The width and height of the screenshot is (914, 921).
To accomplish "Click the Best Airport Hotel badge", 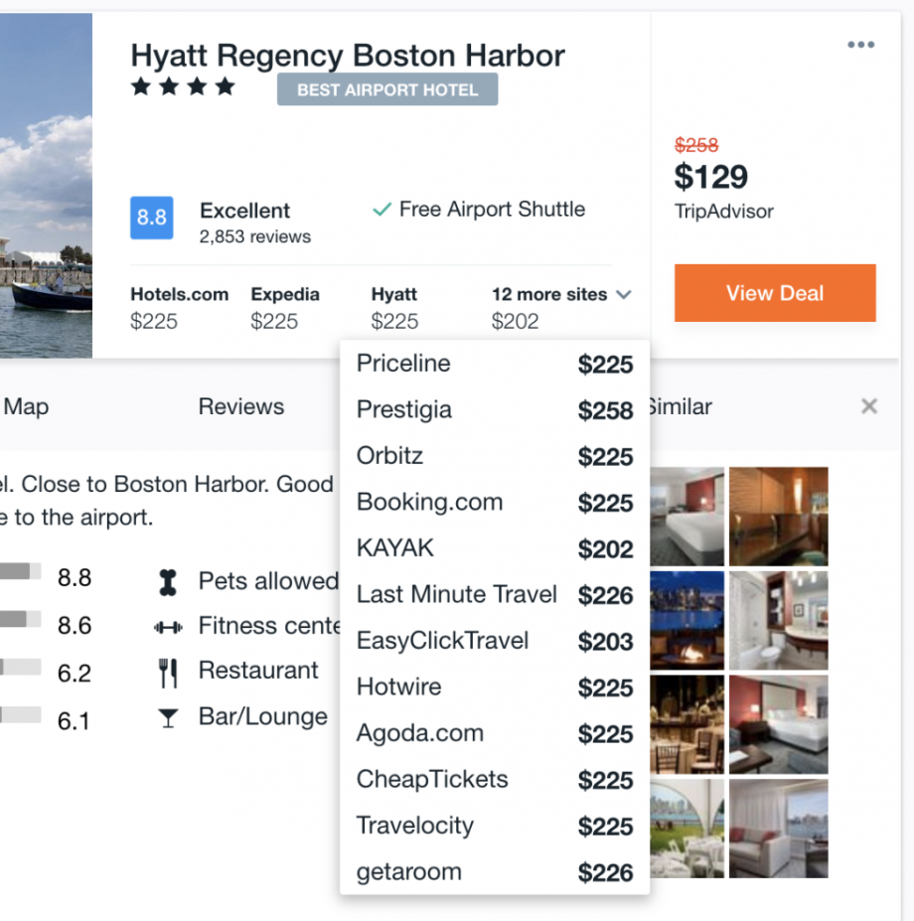I will (387, 89).
